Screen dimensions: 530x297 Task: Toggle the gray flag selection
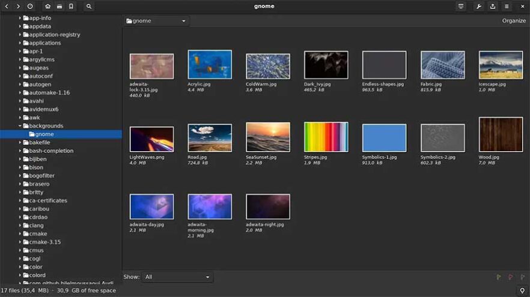click(x=522, y=277)
